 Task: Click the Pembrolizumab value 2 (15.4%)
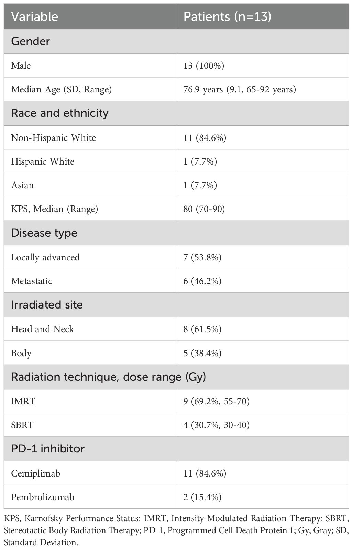[202, 497]
